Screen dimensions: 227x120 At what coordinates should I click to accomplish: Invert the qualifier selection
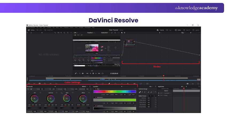pos(155,92)
